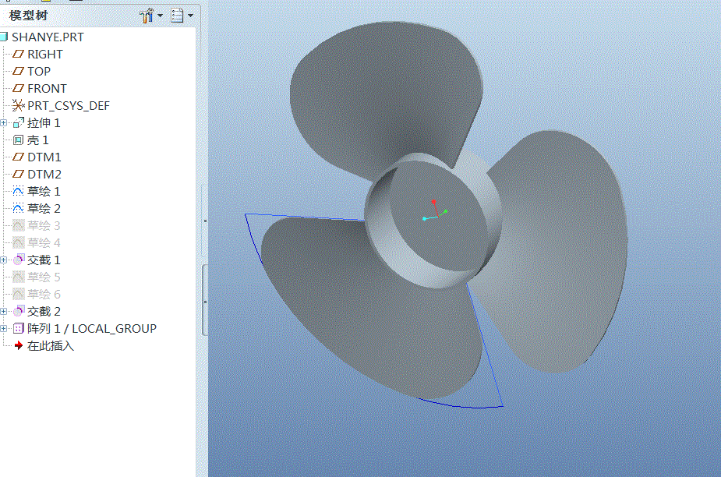The width and height of the screenshot is (721, 477).
Task: Click the hidden 草绘 3 sketch icon
Action: tap(19, 225)
